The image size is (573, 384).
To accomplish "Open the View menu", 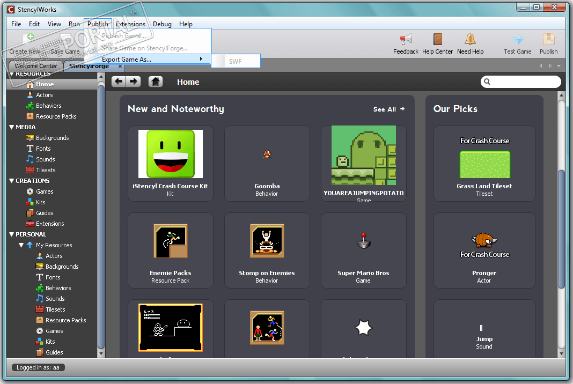I will click(54, 24).
